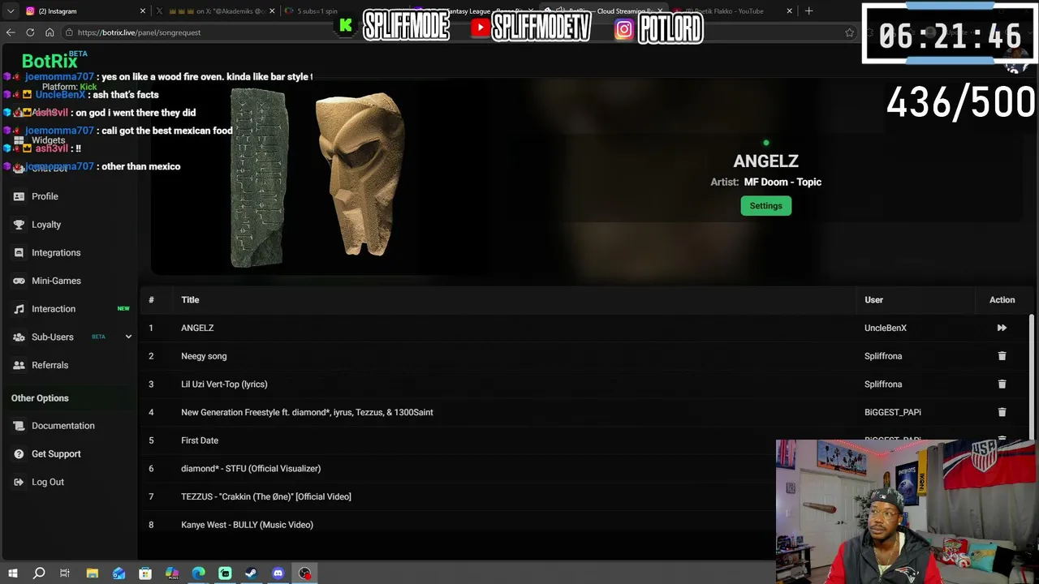Select the 'First Date' title
This screenshot has width=1039, height=584.
pos(200,440)
